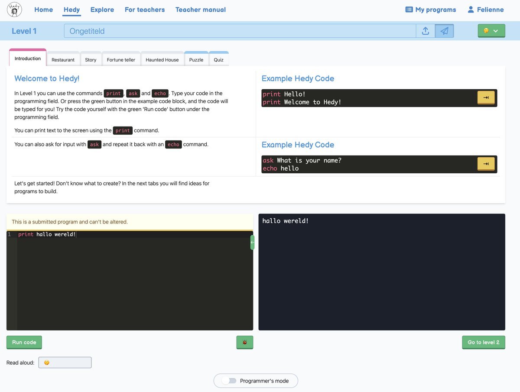Submit program with the paper plane icon
520x392 pixels.
click(444, 31)
